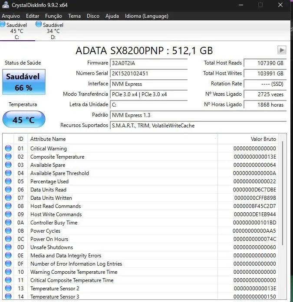This screenshot has height=302, width=293.
Task: Click status icon of Temperature Sensor 2 row
Action: (x=8, y=288)
